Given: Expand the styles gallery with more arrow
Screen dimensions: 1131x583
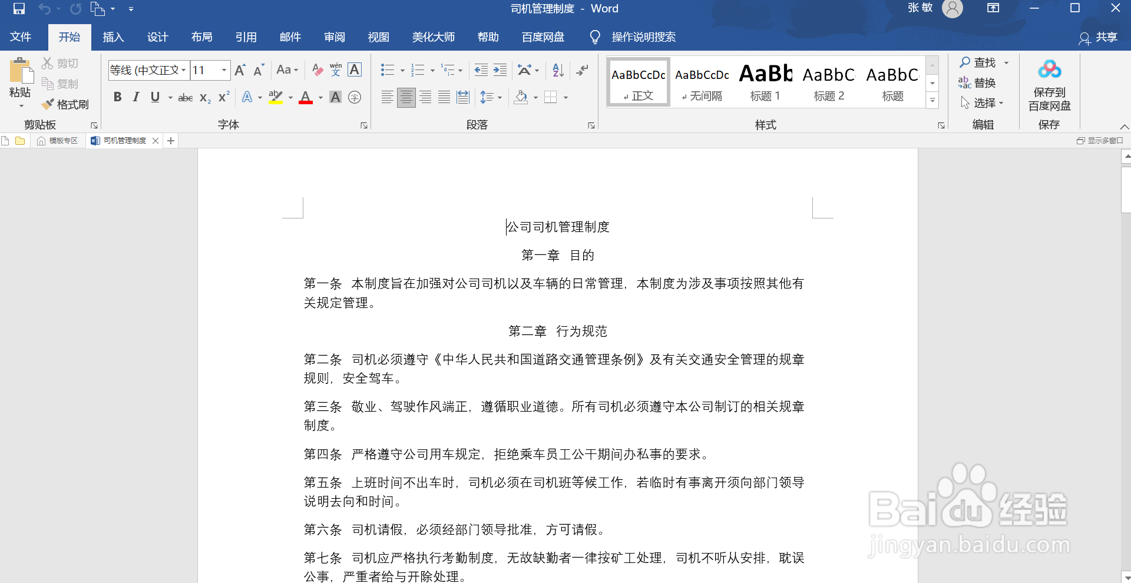Looking at the screenshot, I should tap(932, 101).
